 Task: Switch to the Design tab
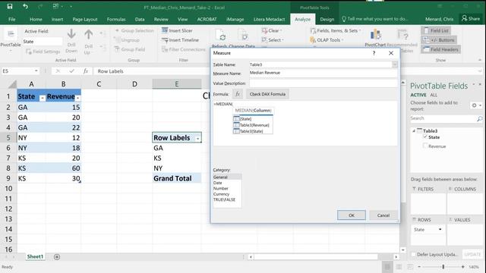327,19
